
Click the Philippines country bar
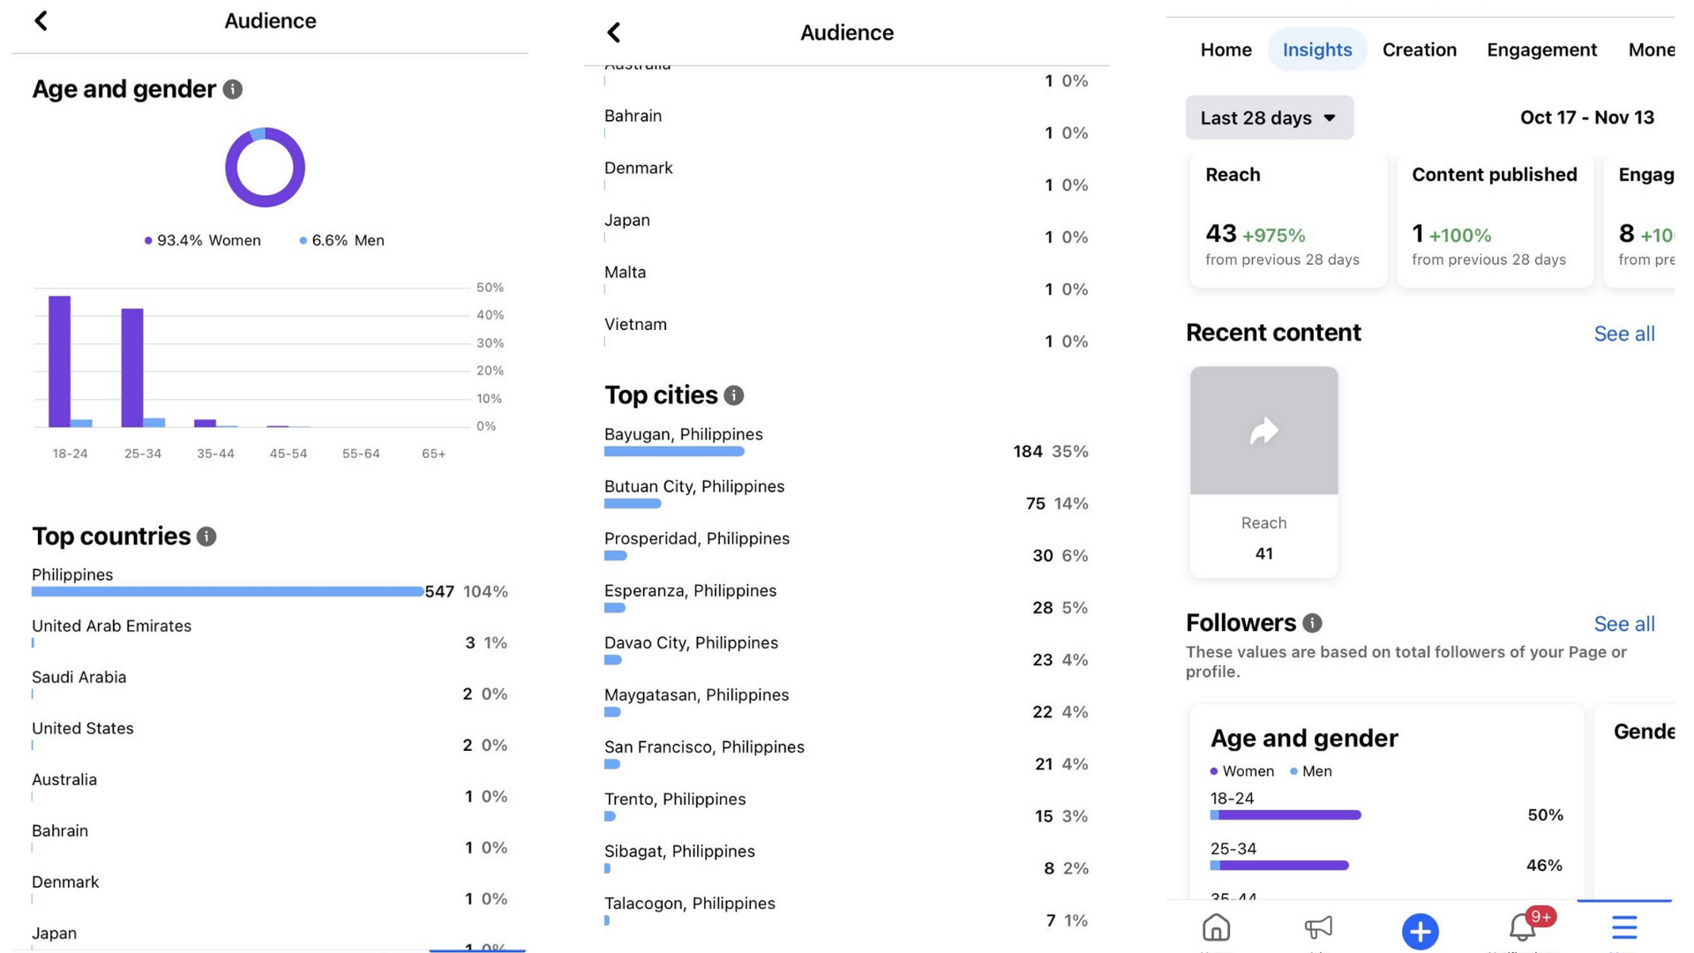(x=228, y=591)
